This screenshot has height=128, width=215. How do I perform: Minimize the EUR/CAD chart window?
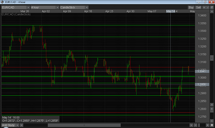[199, 2]
